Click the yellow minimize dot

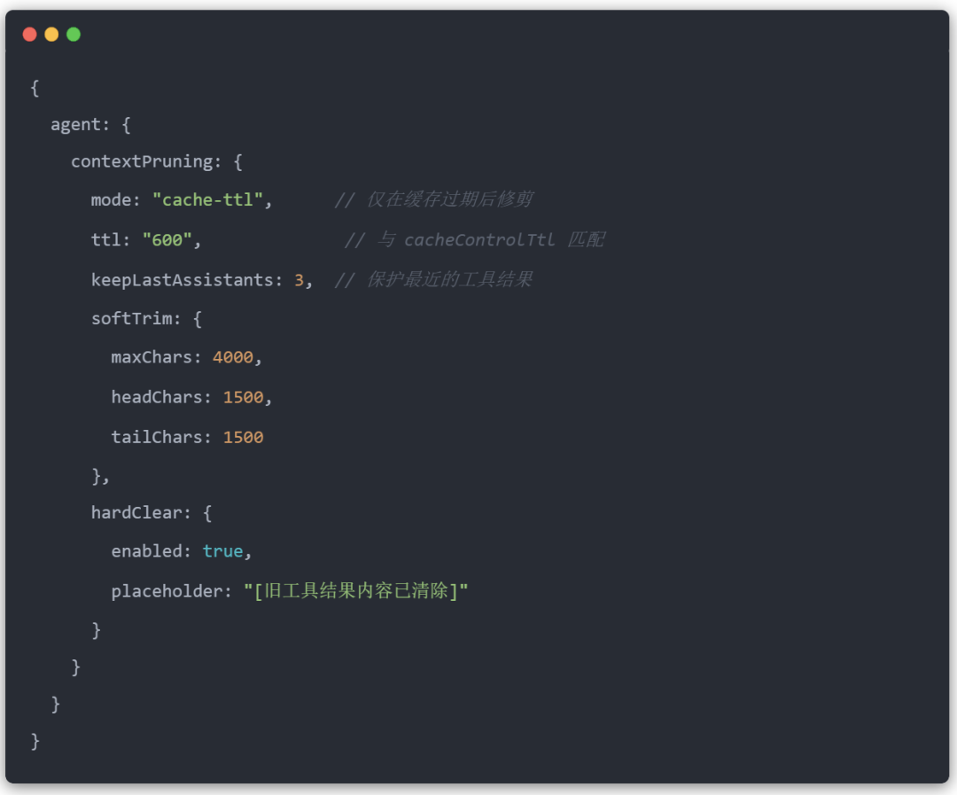(x=51, y=35)
